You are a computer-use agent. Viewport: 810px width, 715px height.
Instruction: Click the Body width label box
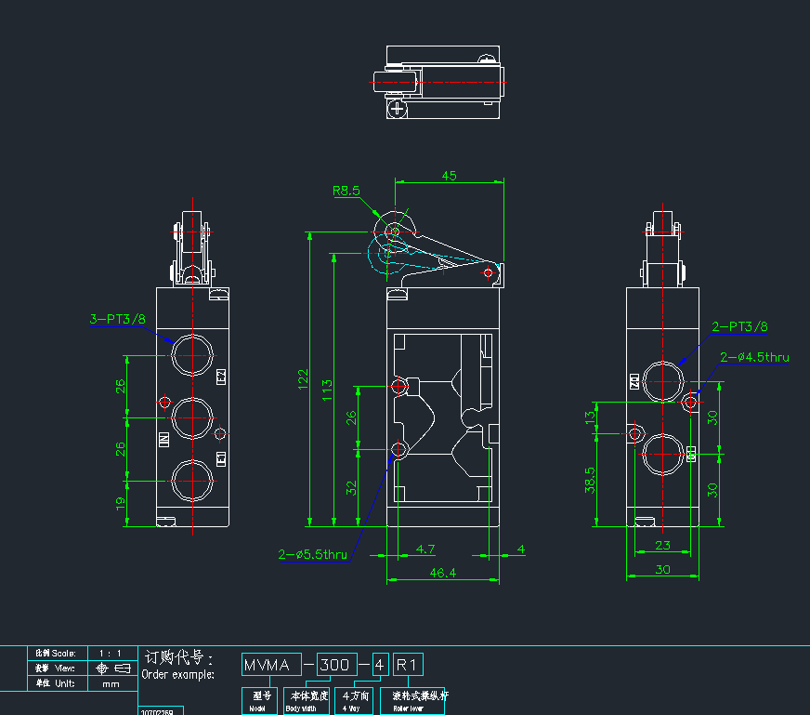coord(306,700)
